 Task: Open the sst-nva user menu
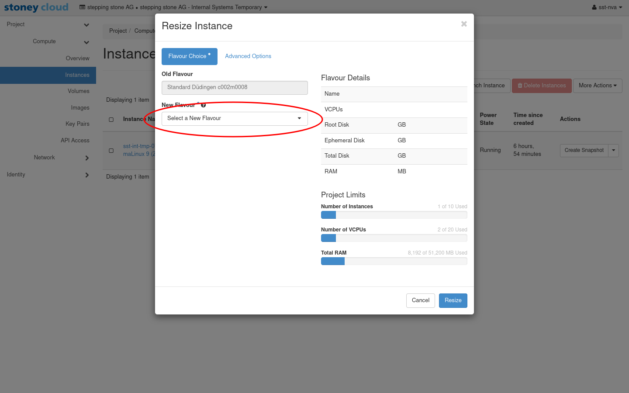click(x=607, y=7)
